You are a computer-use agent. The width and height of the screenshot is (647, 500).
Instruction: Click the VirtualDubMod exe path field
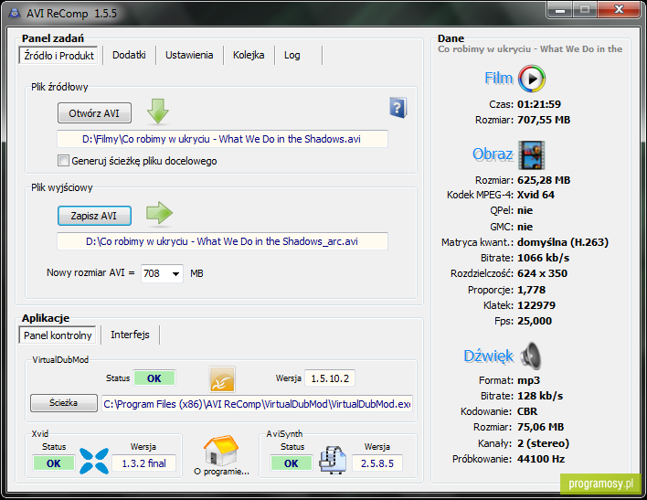257,404
